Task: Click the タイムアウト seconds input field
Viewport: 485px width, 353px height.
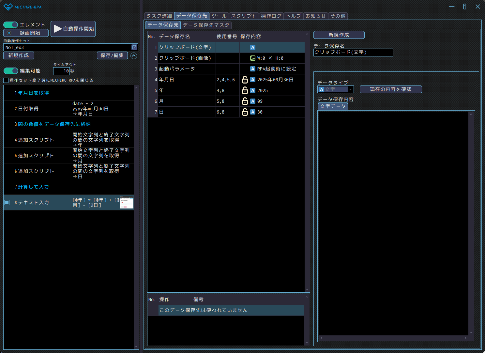Action: coord(61,71)
